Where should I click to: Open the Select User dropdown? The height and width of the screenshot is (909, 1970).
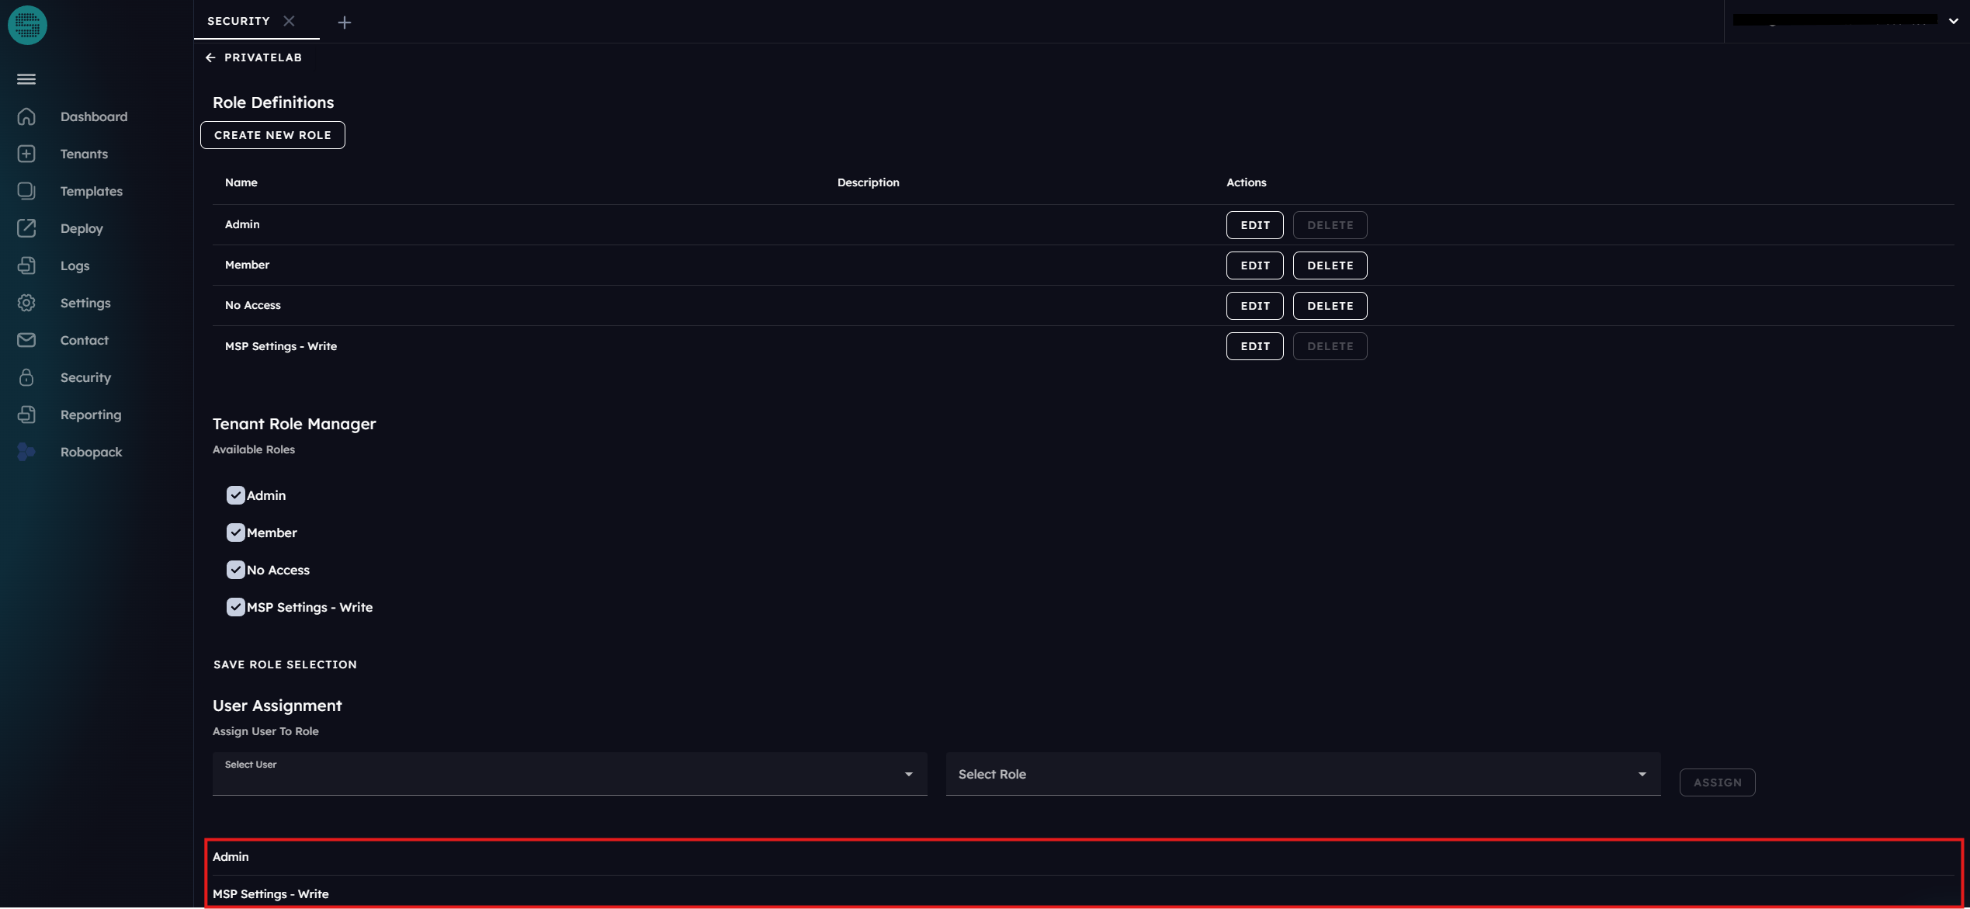tap(569, 774)
